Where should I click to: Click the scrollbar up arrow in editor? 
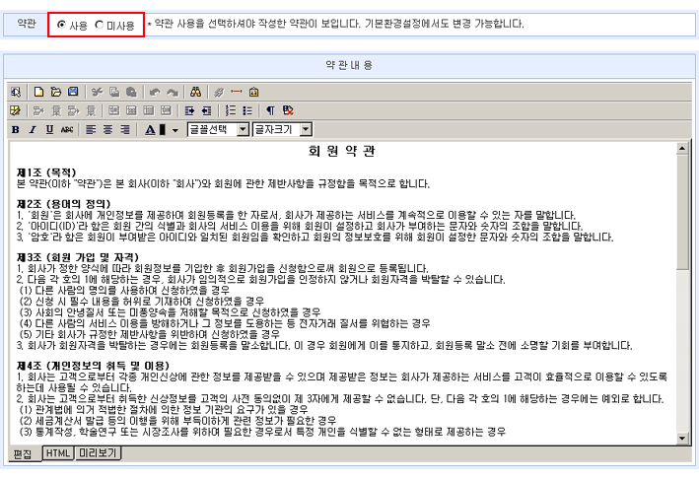coord(681,149)
